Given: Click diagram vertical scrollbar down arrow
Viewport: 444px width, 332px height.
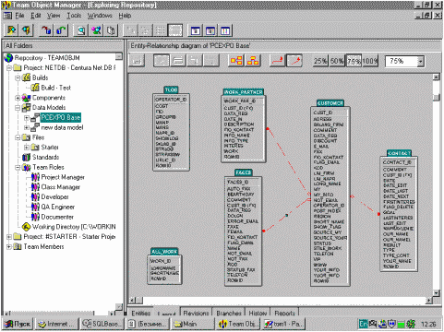Looking at the screenshot, I should tap(436, 293).
